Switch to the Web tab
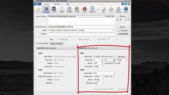 68,4
